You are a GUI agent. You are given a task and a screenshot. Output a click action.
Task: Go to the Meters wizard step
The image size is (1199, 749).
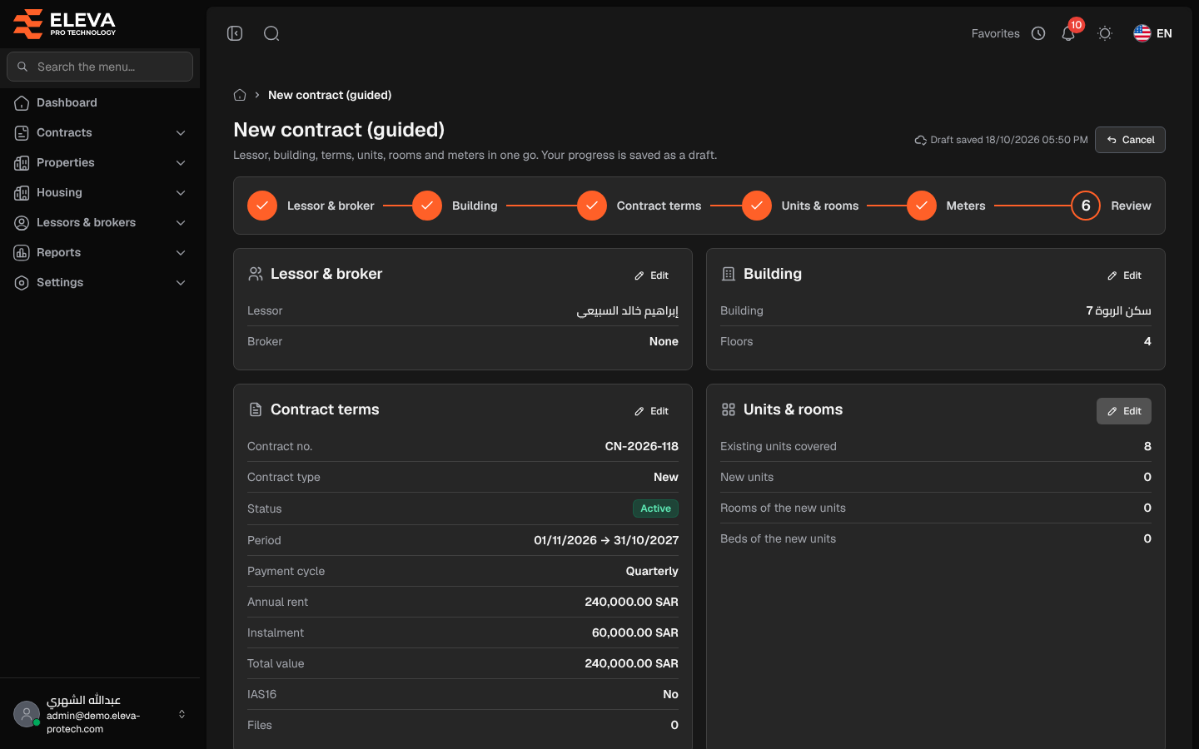946,206
